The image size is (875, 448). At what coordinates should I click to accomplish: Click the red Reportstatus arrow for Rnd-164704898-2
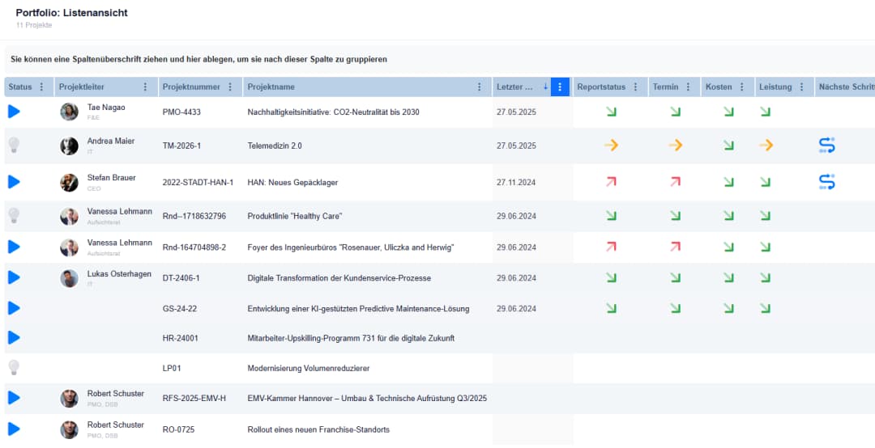pyautogui.click(x=611, y=247)
